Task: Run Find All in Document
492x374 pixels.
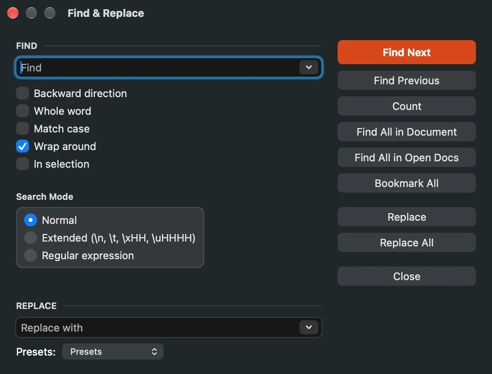Action: pos(407,132)
